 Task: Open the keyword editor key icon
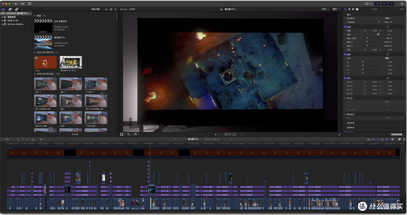click(23, 4)
